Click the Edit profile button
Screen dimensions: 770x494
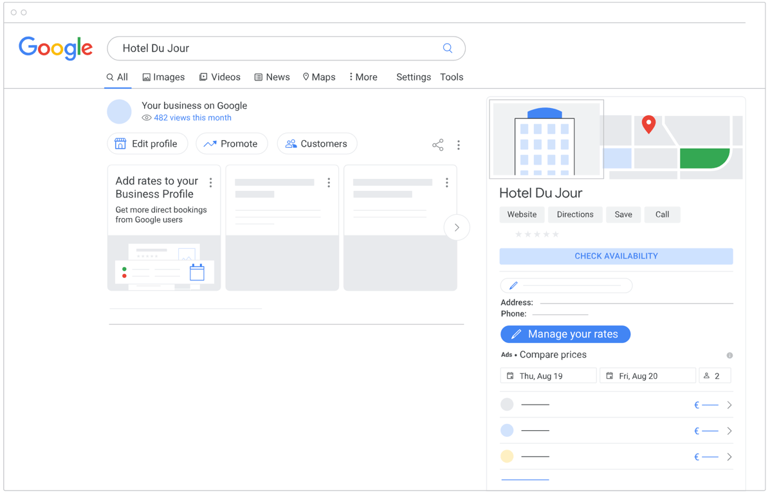pos(147,144)
